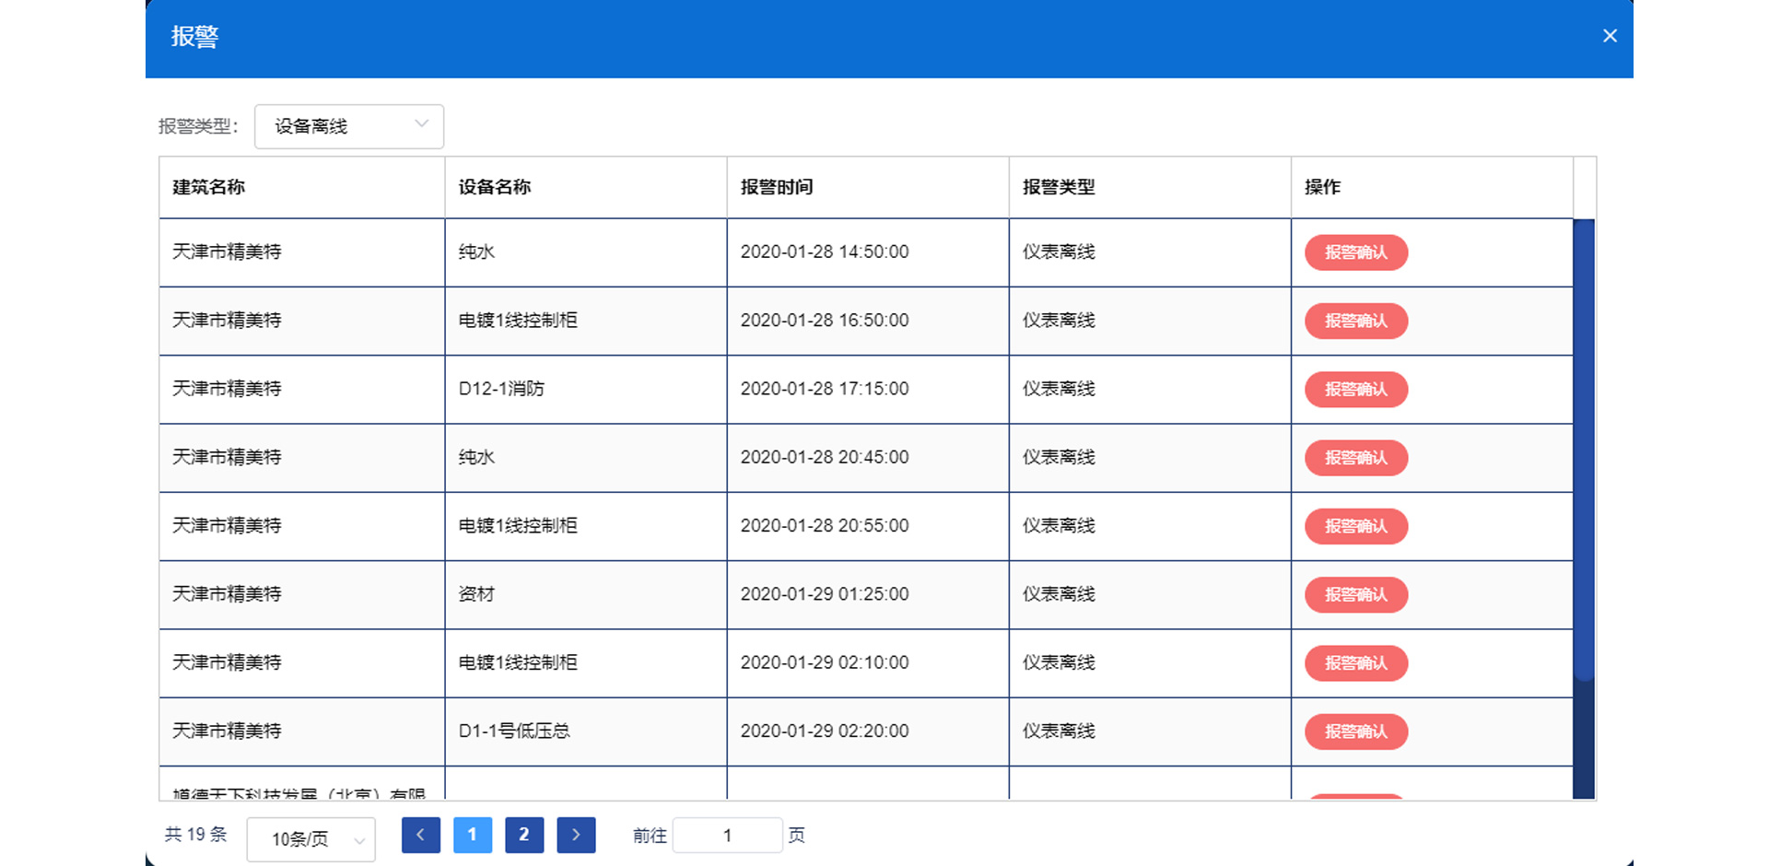Go to next page arrow

[x=576, y=835]
